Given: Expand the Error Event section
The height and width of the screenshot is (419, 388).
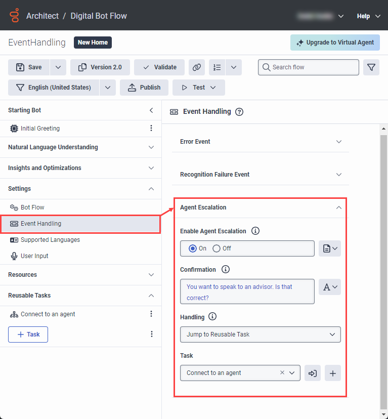Looking at the screenshot, I should [x=261, y=142].
